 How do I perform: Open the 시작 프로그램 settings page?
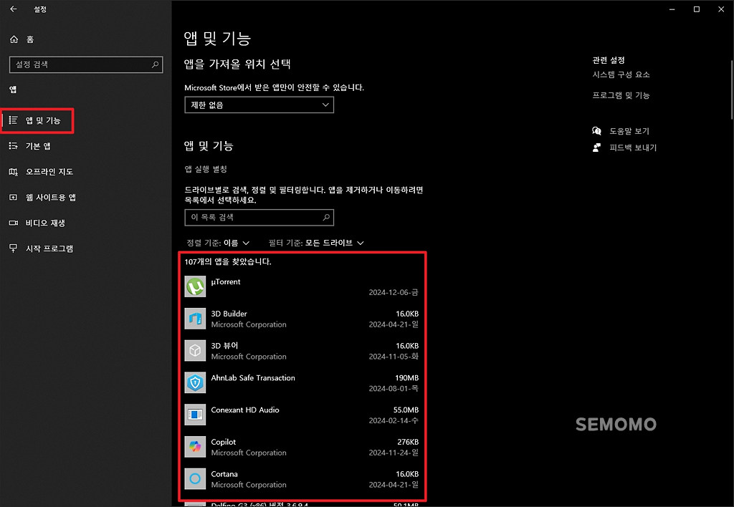tap(49, 248)
